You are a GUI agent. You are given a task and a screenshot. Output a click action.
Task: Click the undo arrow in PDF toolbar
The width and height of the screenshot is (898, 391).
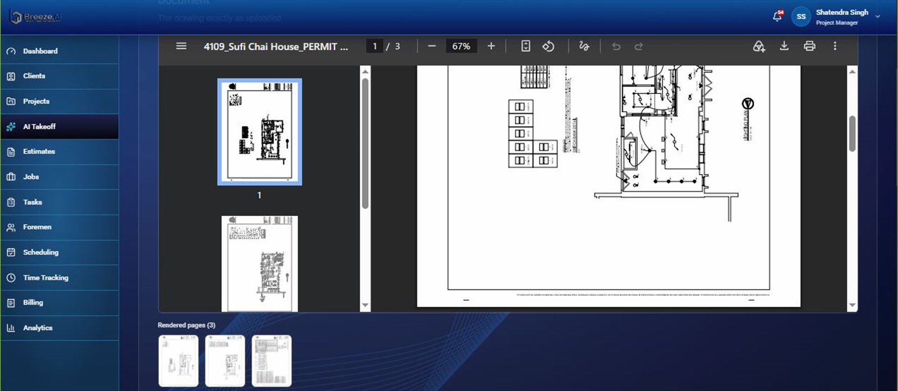[x=616, y=46]
